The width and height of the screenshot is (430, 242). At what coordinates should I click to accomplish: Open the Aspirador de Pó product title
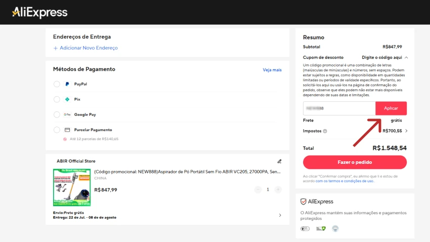coord(187,172)
